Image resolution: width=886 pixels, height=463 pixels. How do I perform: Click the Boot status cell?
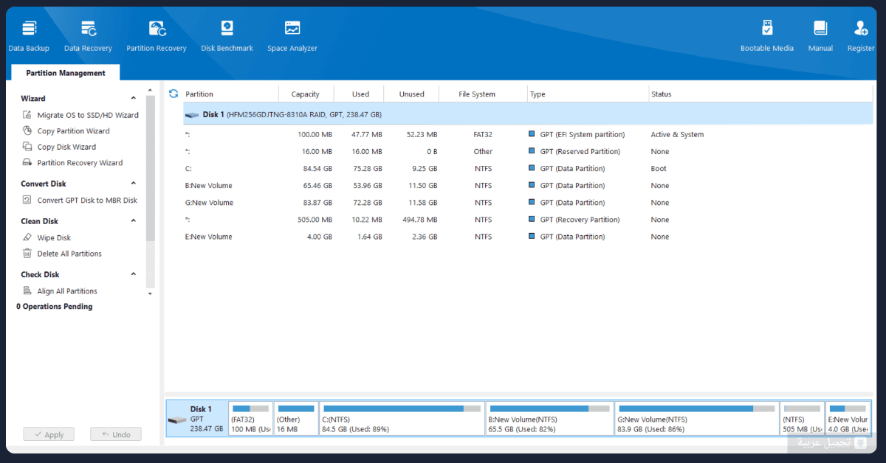click(x=659, y=169)
